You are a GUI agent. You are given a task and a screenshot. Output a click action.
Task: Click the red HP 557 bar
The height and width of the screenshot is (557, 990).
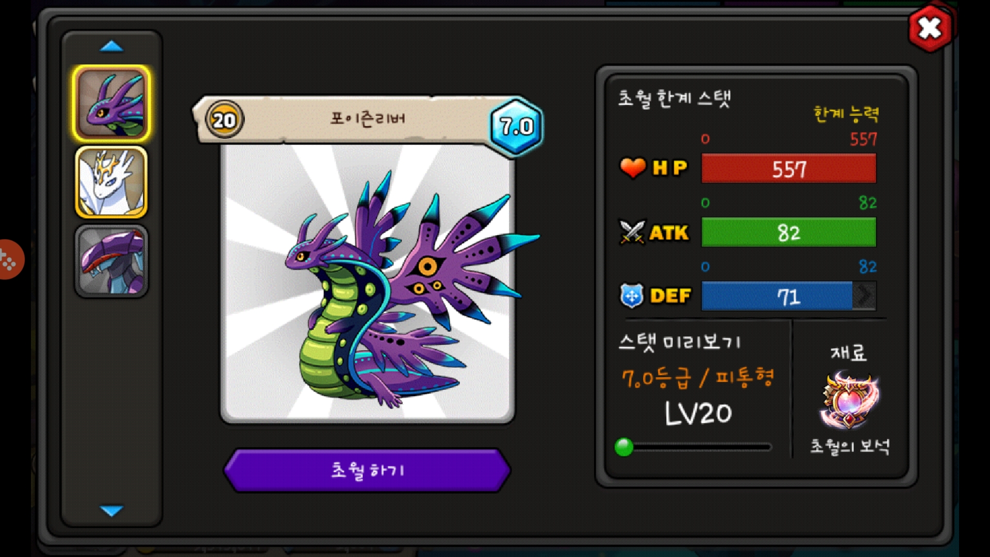click(x=788, y=169)
